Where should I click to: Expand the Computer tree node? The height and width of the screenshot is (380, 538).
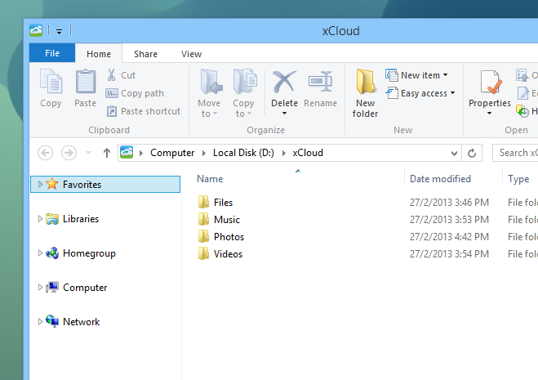40,287
